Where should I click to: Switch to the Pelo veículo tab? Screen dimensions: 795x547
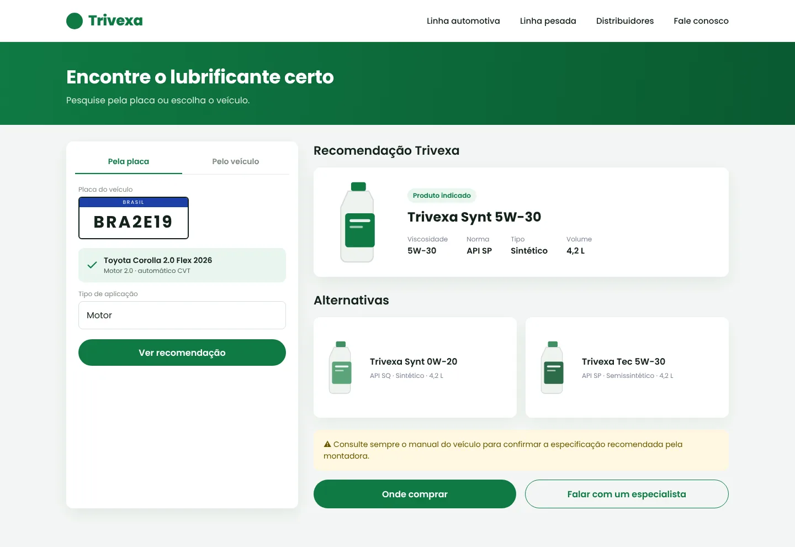click(236, 161)
